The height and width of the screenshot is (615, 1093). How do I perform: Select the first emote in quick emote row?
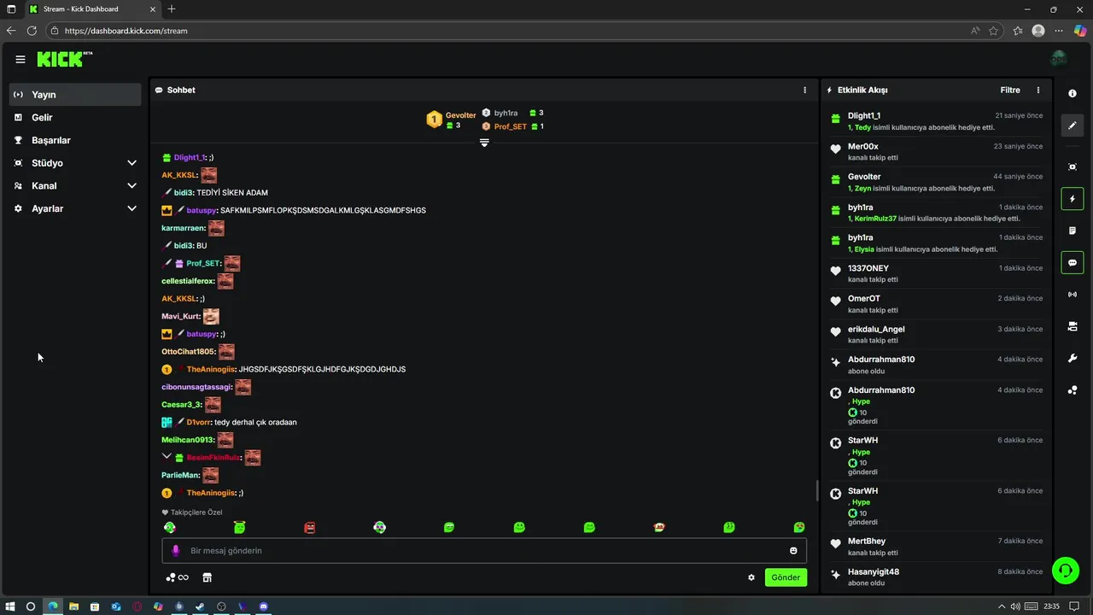pyautogui.click(x=170, y=528)
